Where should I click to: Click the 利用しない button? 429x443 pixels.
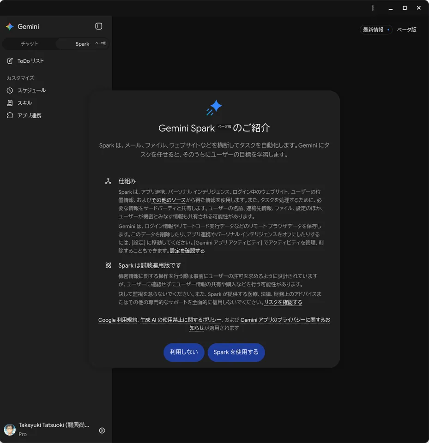coord(184,352)
